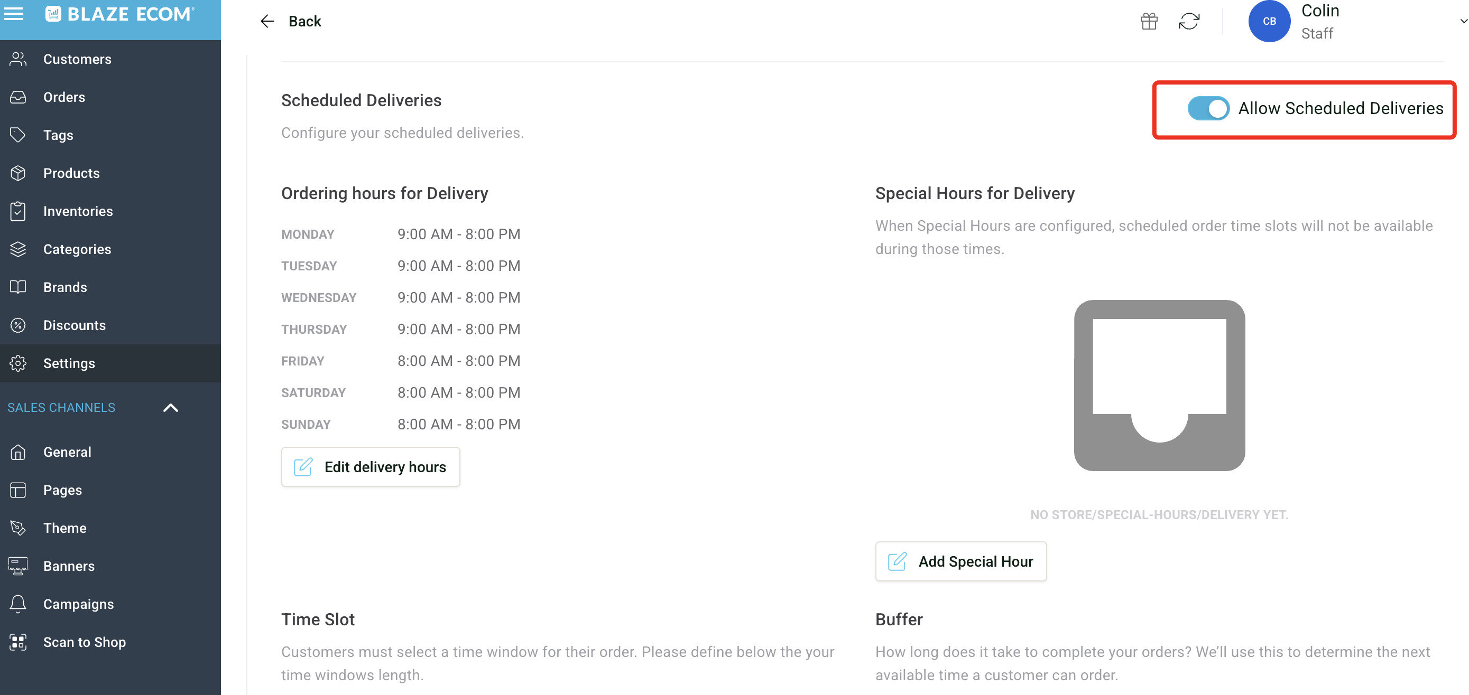Click the Back link text

pos(304,21)
